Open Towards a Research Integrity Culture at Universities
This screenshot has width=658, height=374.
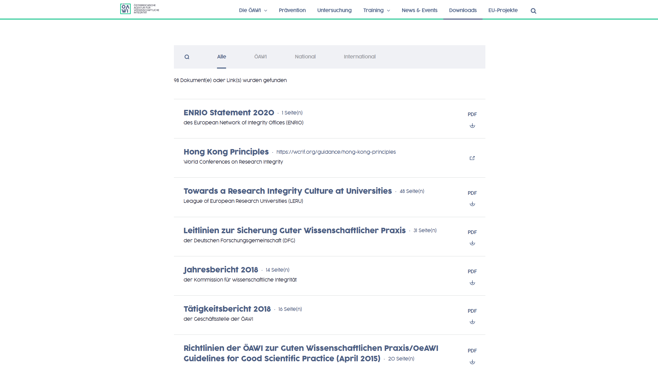(x=288, y=191)
